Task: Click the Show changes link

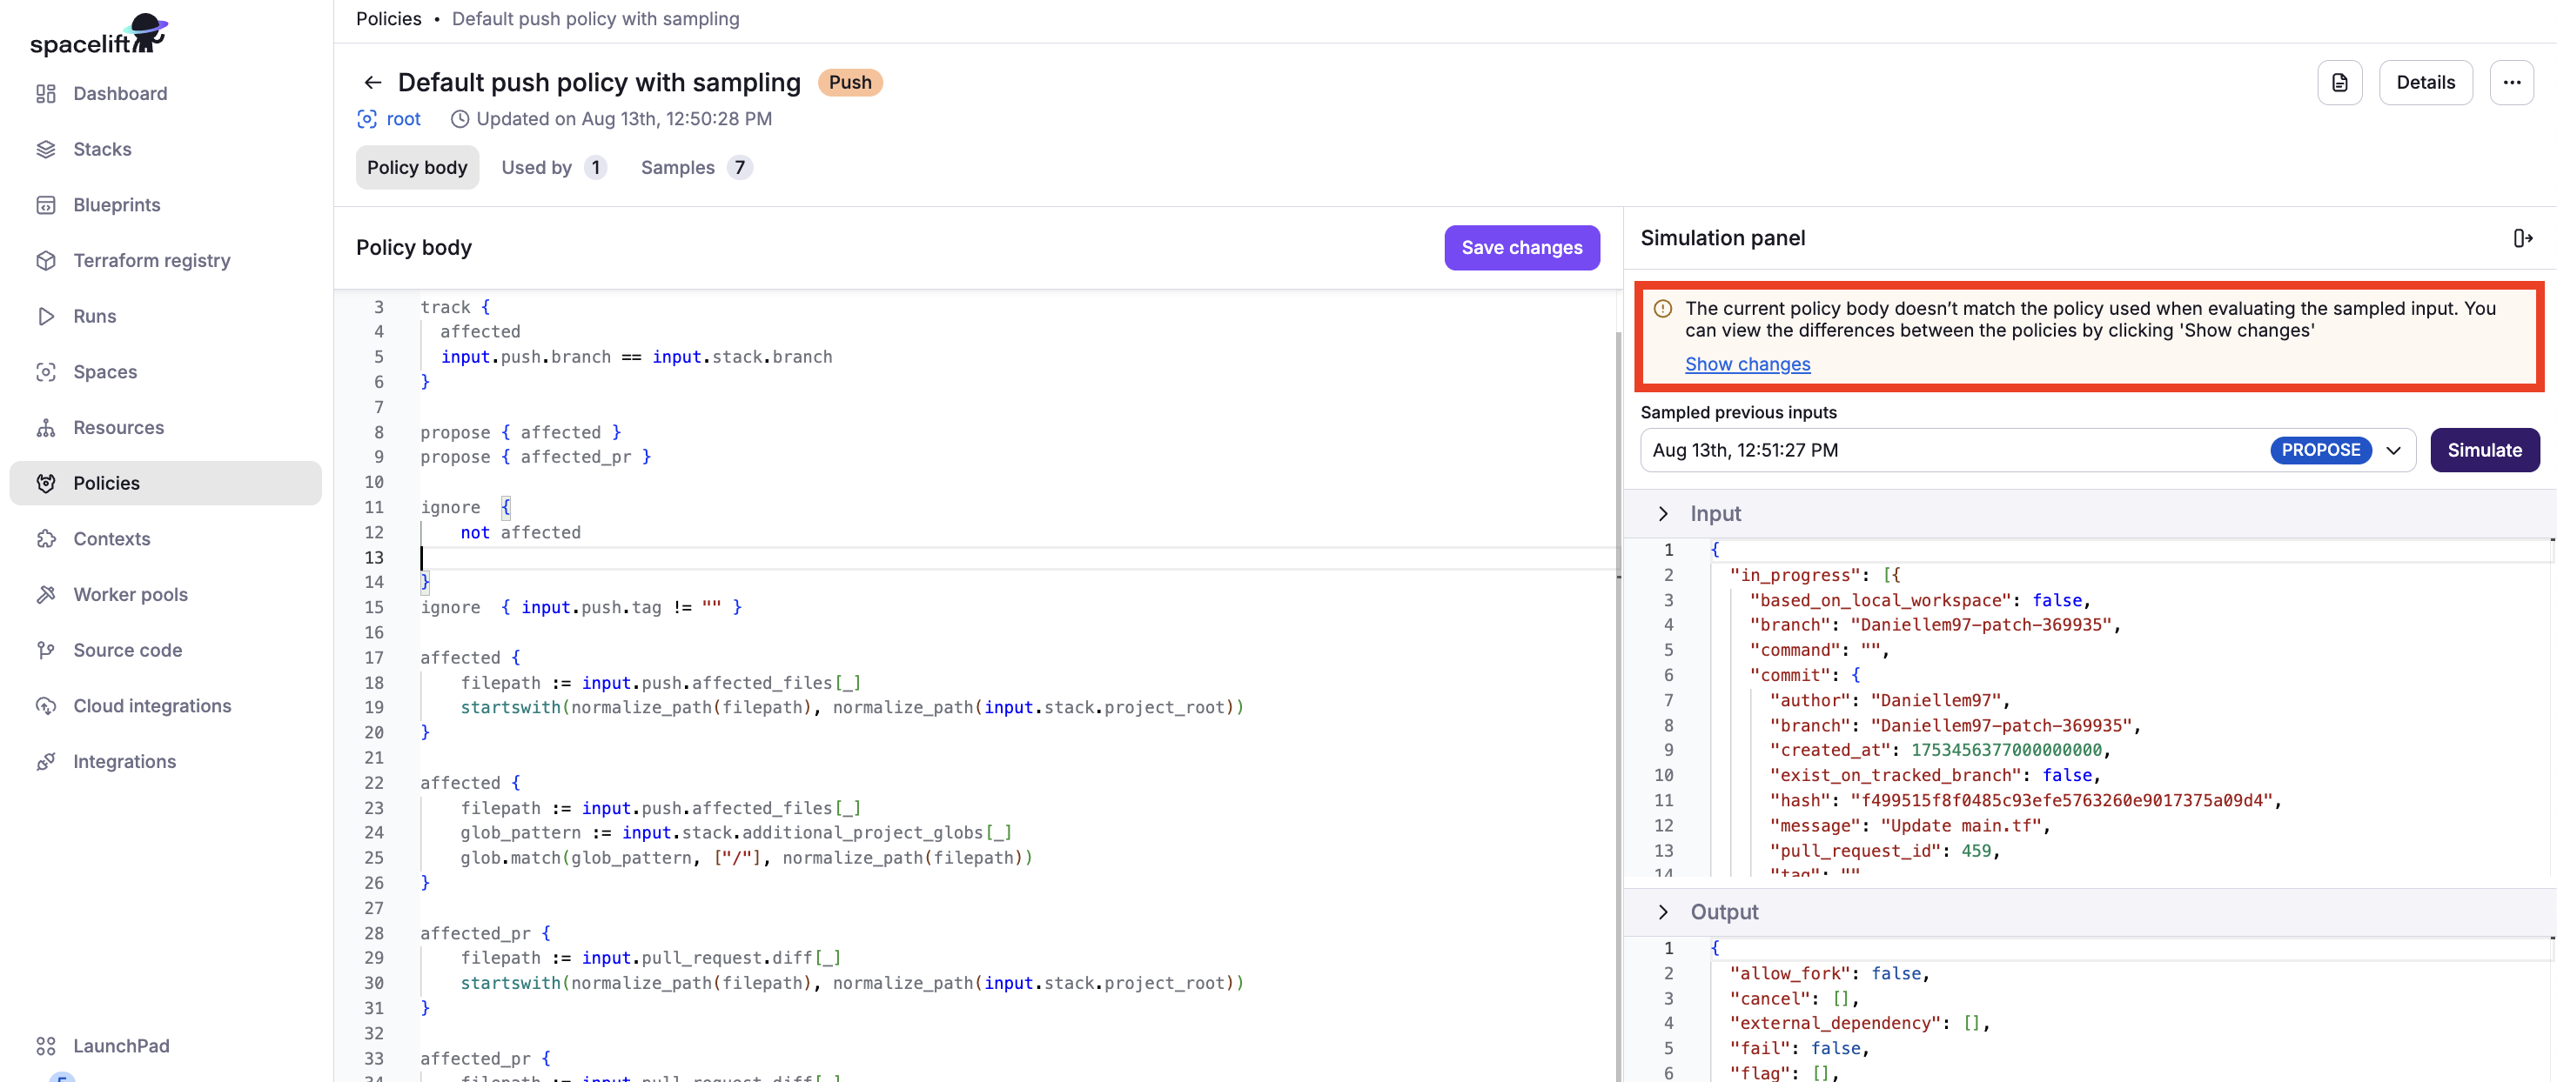Action: [1746, 364]
